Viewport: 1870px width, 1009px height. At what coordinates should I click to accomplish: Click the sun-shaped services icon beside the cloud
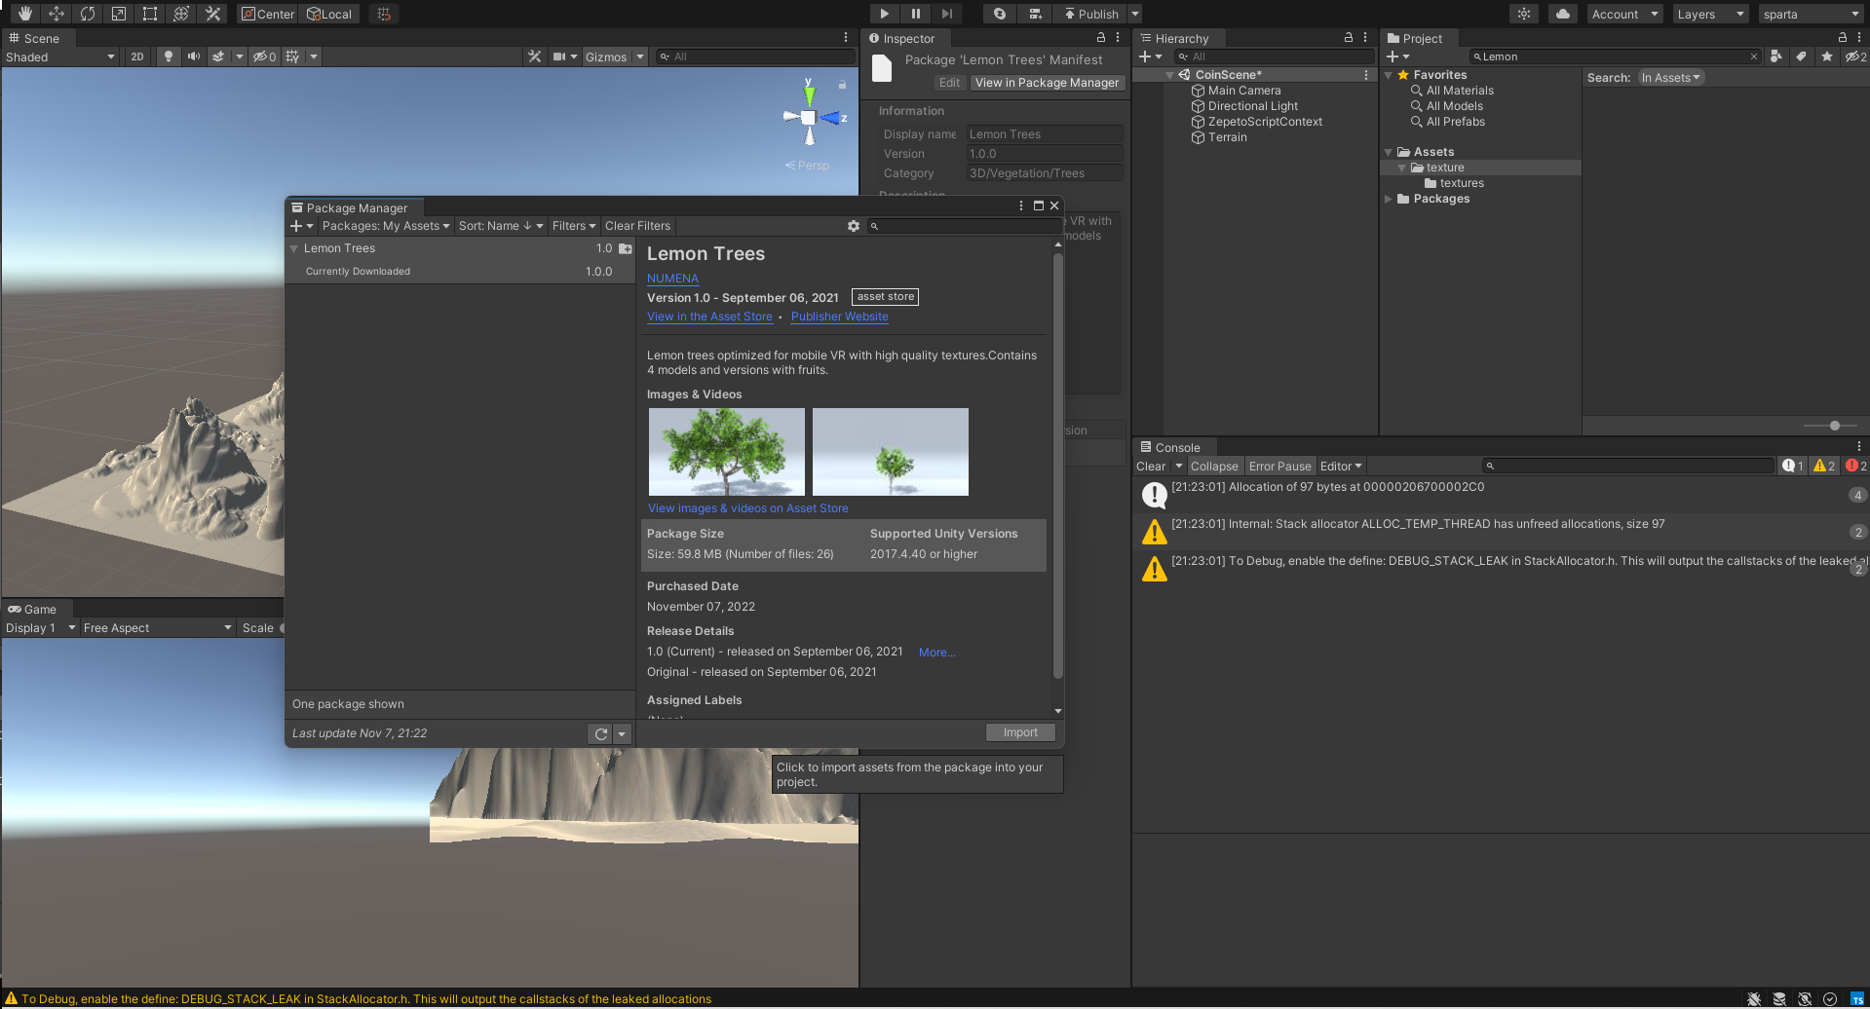point(1524,14)
